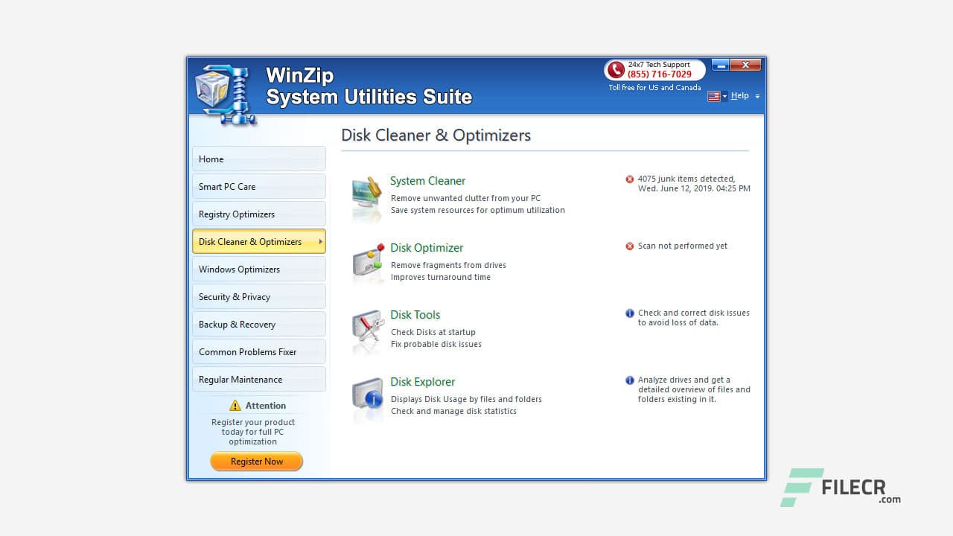Switch to Security & Privacy section

click(258, 296)
